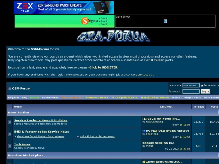219x164 pixels.
Task: Open Register in the navigation bar
Action: pyautogui.click(x=14, y=98)
